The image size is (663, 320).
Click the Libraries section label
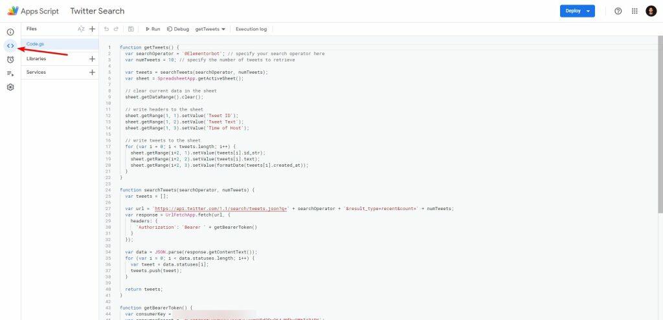36,59
